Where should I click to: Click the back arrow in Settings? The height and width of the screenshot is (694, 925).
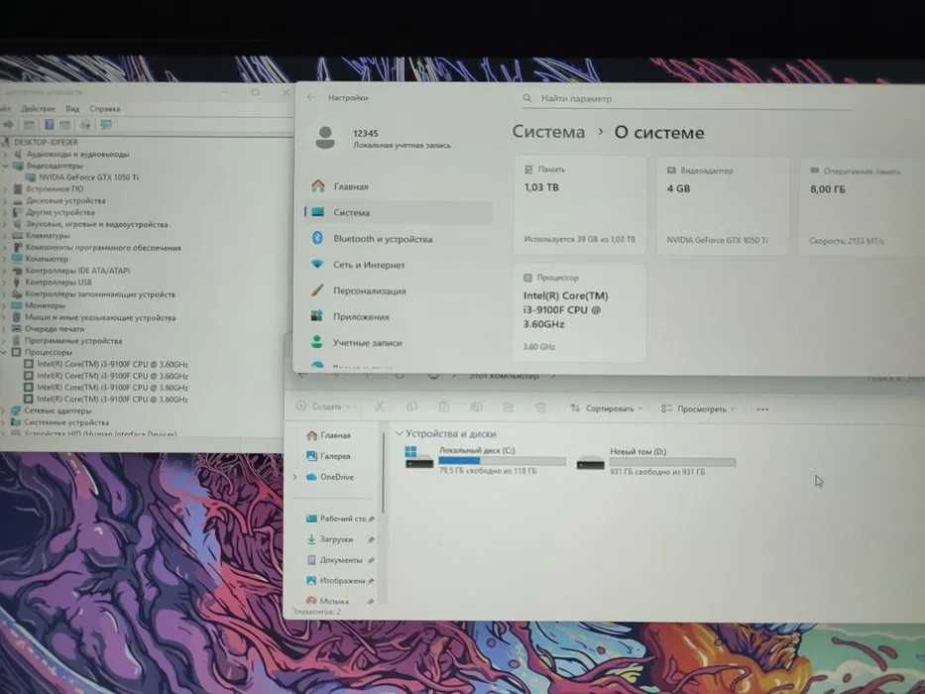pos(311,98)
